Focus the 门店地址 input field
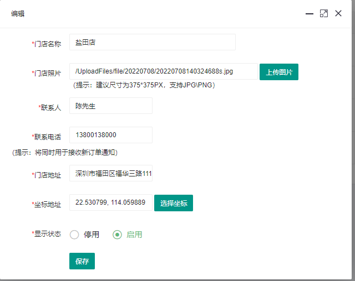This screenshot has height=281, width=355. click(110, 173)
